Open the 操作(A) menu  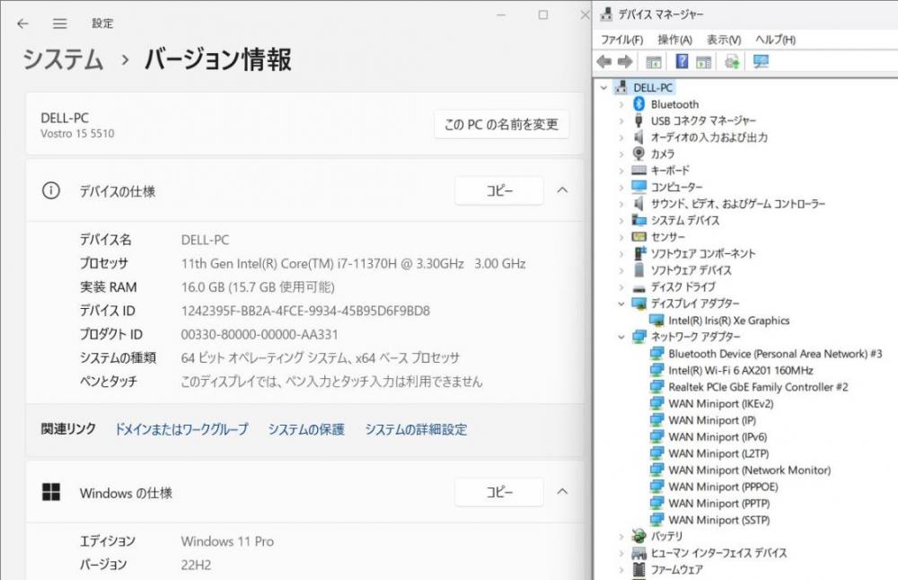[x=674, y=40]
